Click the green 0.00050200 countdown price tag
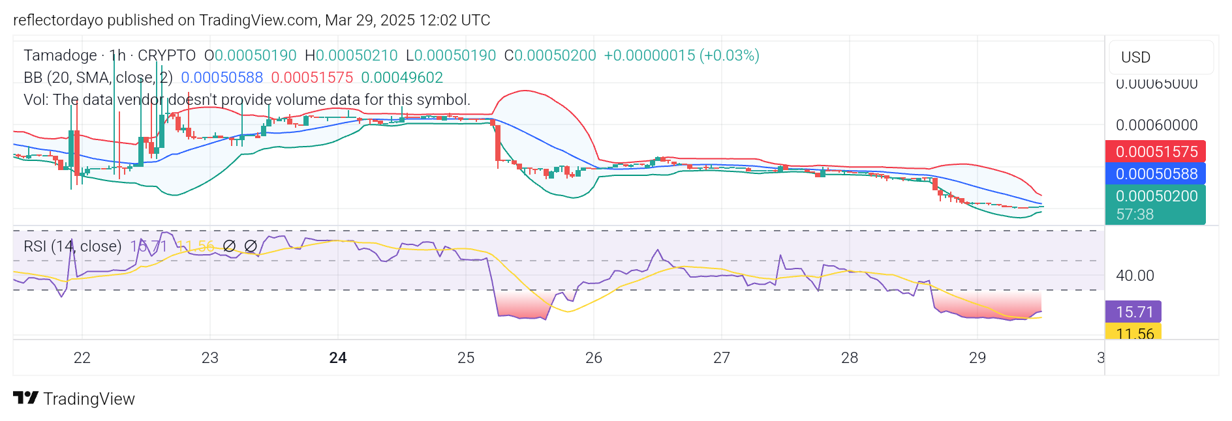1232x421 pixels. [x=1156, y=205]
